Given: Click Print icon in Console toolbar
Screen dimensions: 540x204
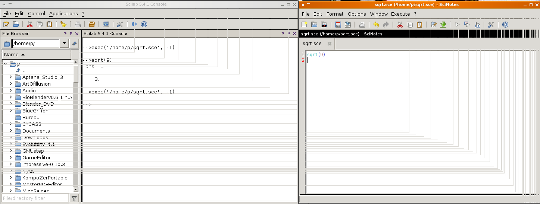Looking at the screenshot, I should pos(78,24).
